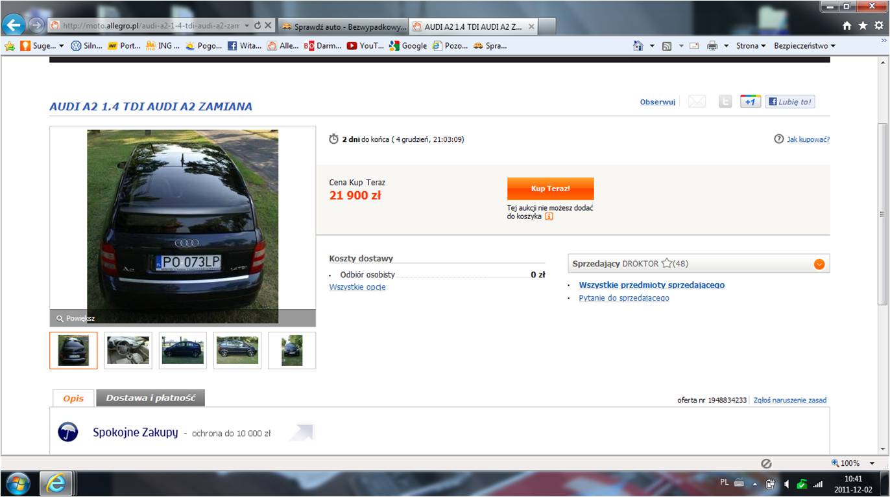
Task: Open Favorites with the star icon
Action: tap(862, 26)
